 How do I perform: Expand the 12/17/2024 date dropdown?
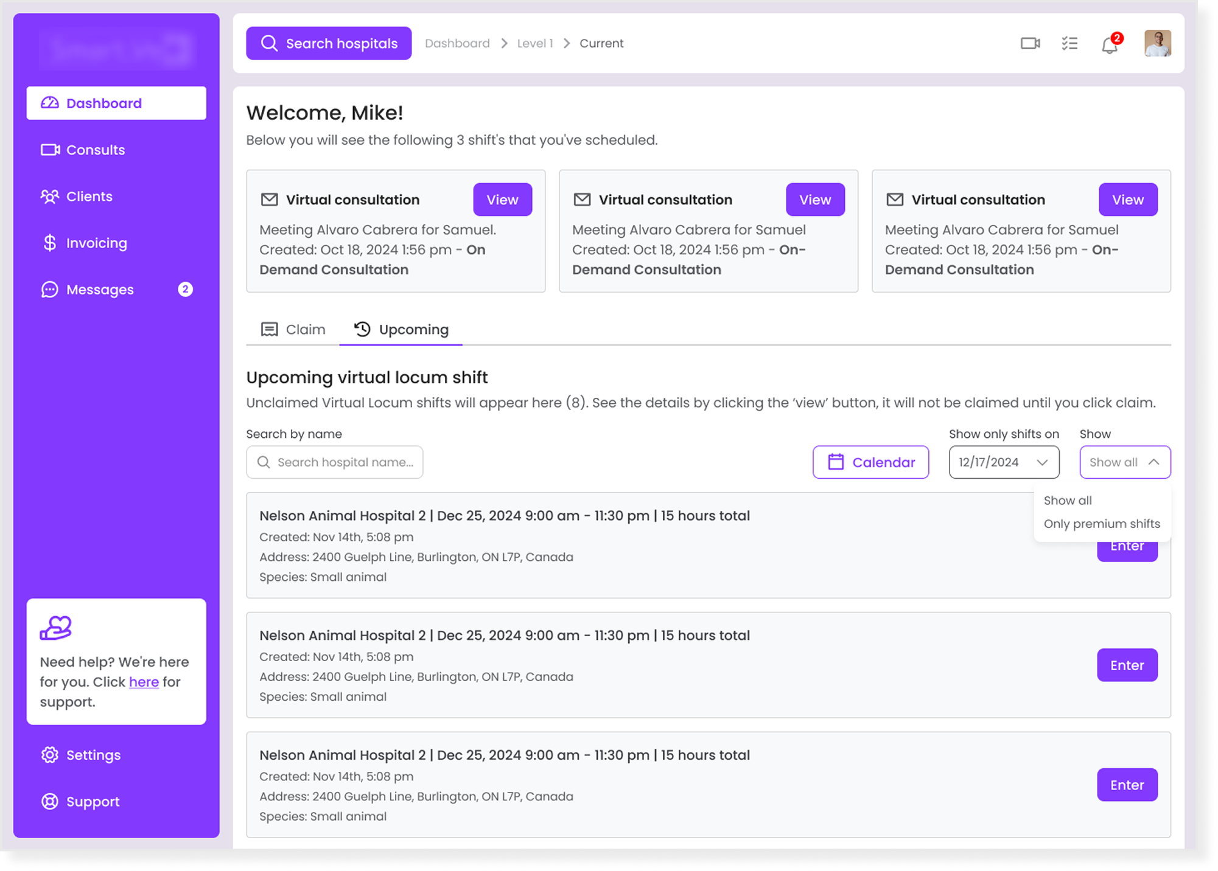coord(1004,462)
